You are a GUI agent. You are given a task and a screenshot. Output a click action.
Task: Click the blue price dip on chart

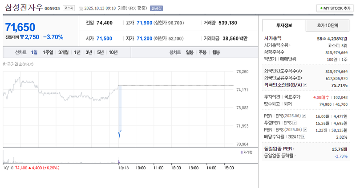click(120, 133)
